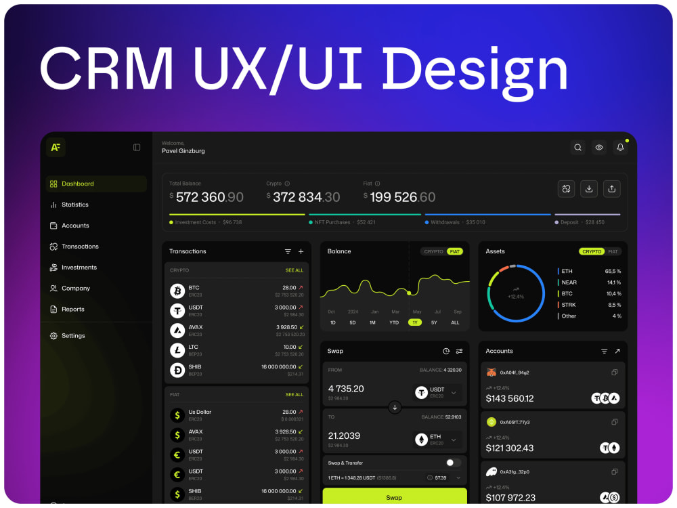Open swap history clock icon
The height and width of the screenshot is (508, 677).
coord(446,351)
